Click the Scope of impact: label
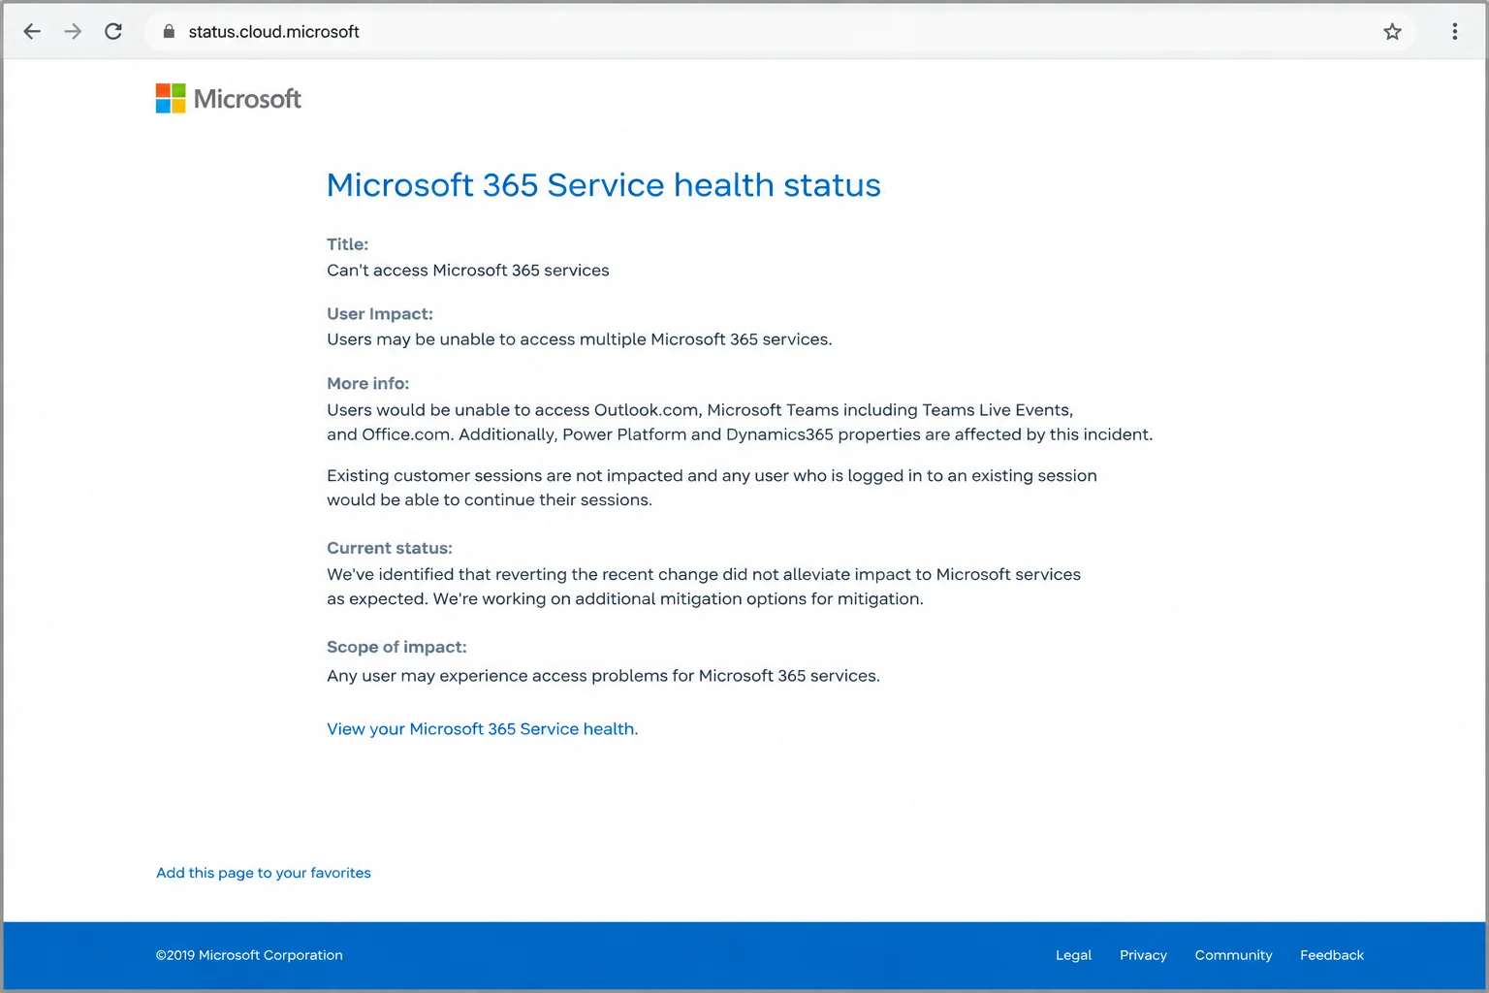Screen dimensions: 1489x993 [396, 647]
